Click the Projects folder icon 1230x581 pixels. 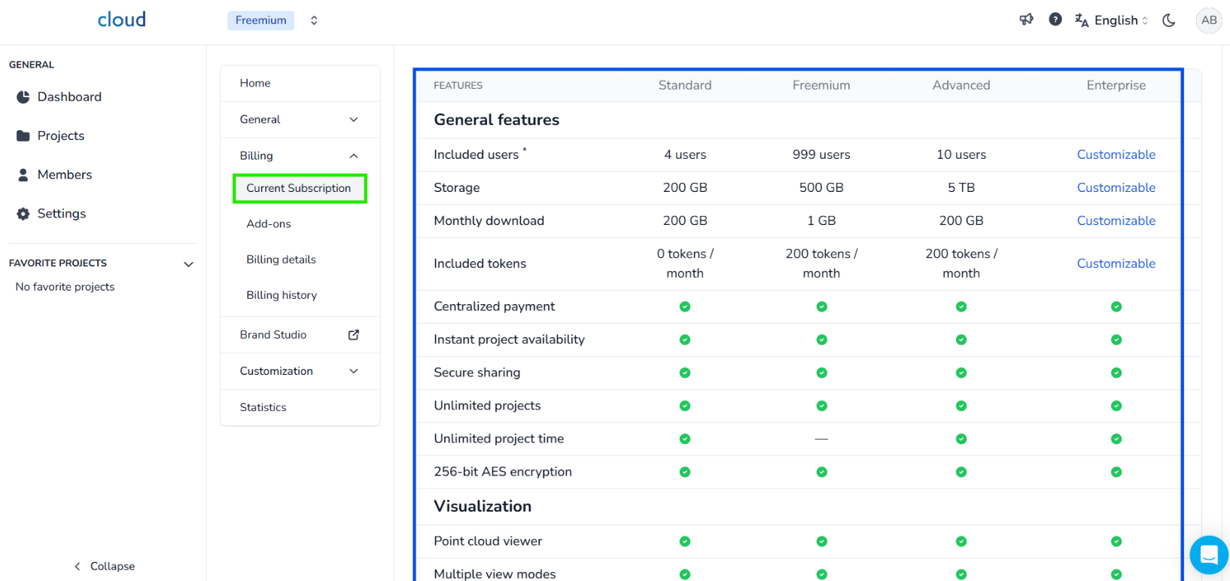point(23,136)
